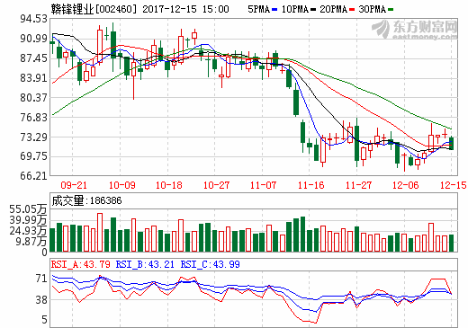Click the 69.75 price axis label
The image size is (468, 328).
34,156
